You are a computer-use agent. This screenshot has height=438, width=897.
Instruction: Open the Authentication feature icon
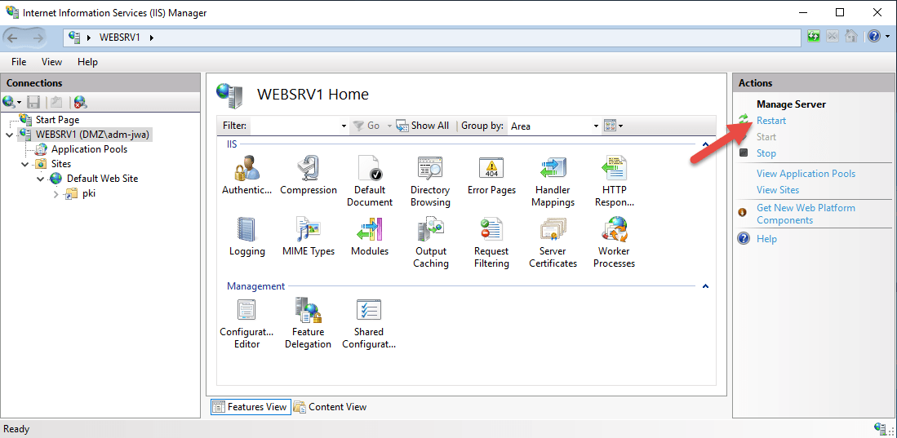pyautogui.click(x=246, y=170)
